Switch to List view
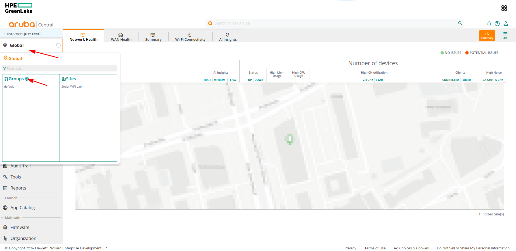Screen dimensions: 516x251 [x=505, y=35]
